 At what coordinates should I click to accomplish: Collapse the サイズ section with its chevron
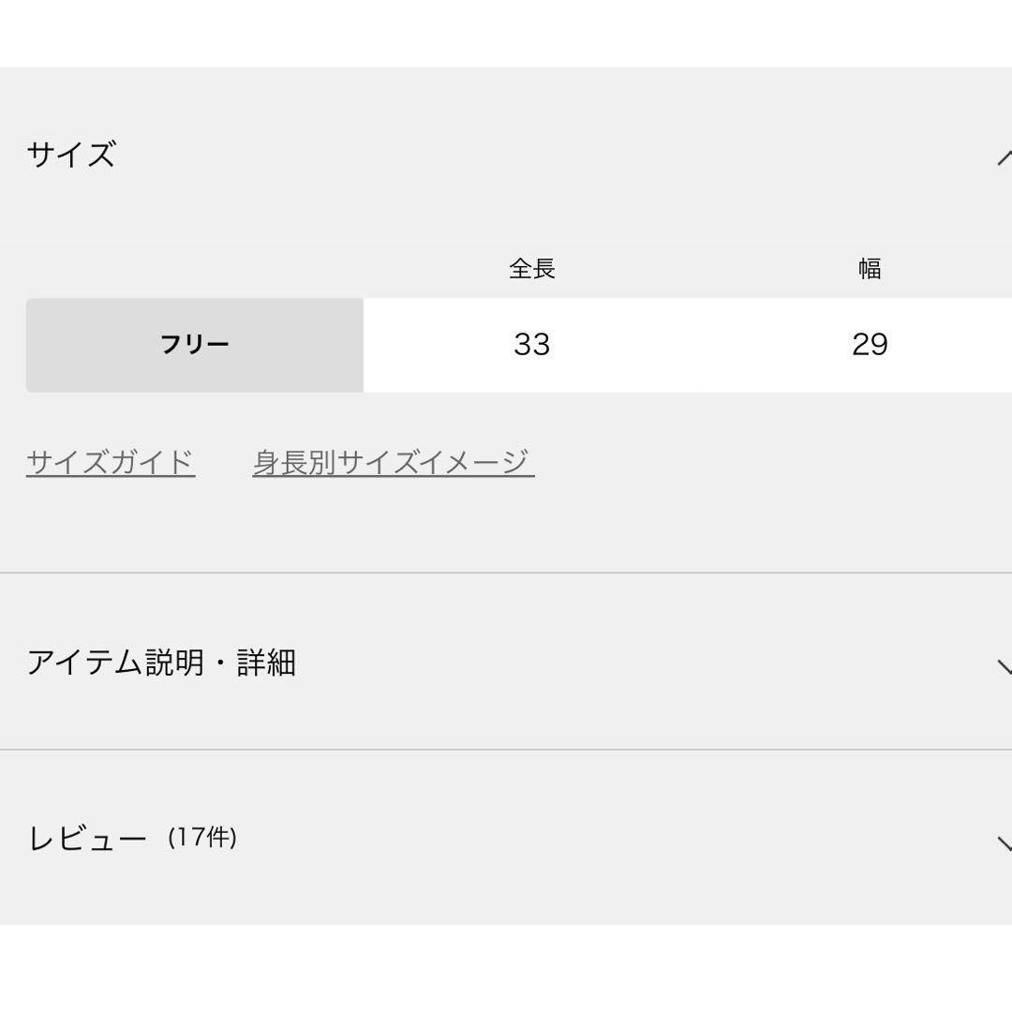click(1004, 157)
